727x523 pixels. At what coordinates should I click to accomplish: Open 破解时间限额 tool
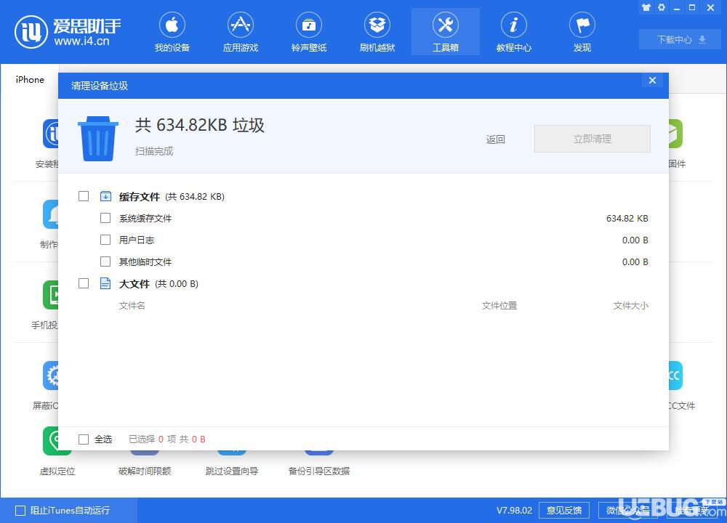coord(145,471)
